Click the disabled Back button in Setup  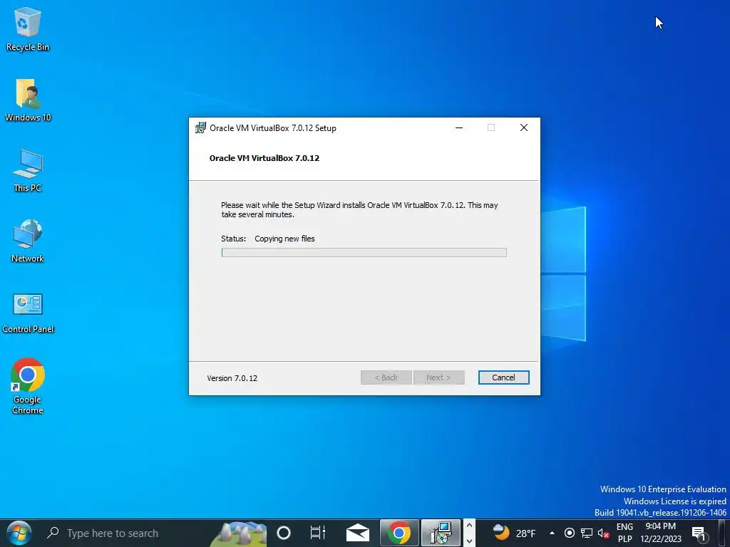386,377
